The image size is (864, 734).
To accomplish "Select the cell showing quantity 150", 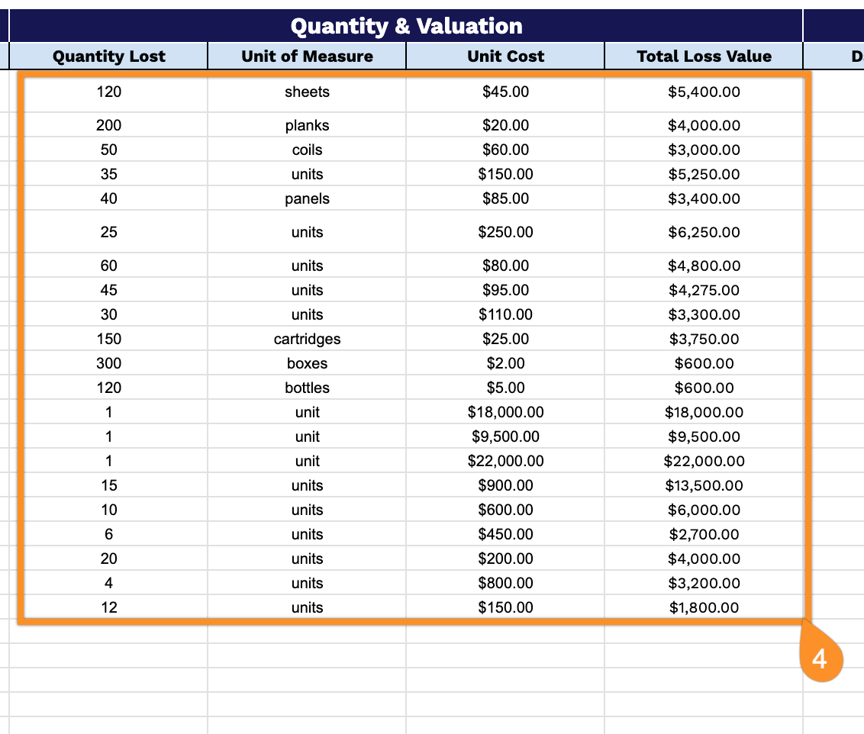I will click(x=108, y=339).
